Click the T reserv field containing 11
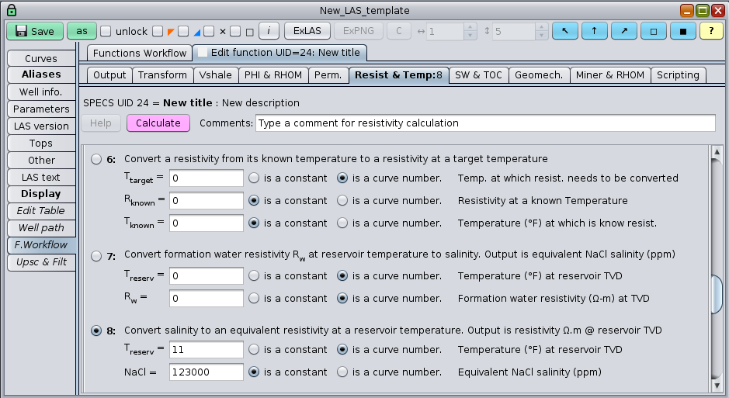This screenshot has height=398, width=729. coord(206,350)
